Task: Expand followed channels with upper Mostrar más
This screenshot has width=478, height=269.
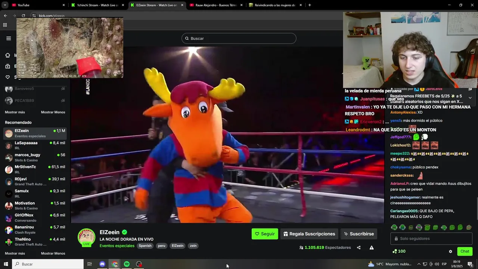Action: pyautogui.click(x=15, y=112)
